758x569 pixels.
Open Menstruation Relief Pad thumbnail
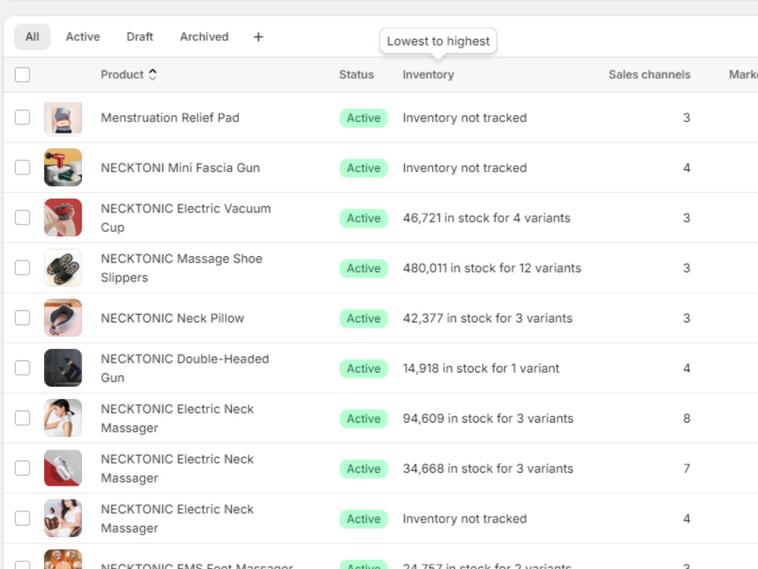point(63,118)
